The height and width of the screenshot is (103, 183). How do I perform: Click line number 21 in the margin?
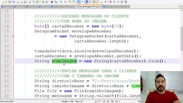6,61
